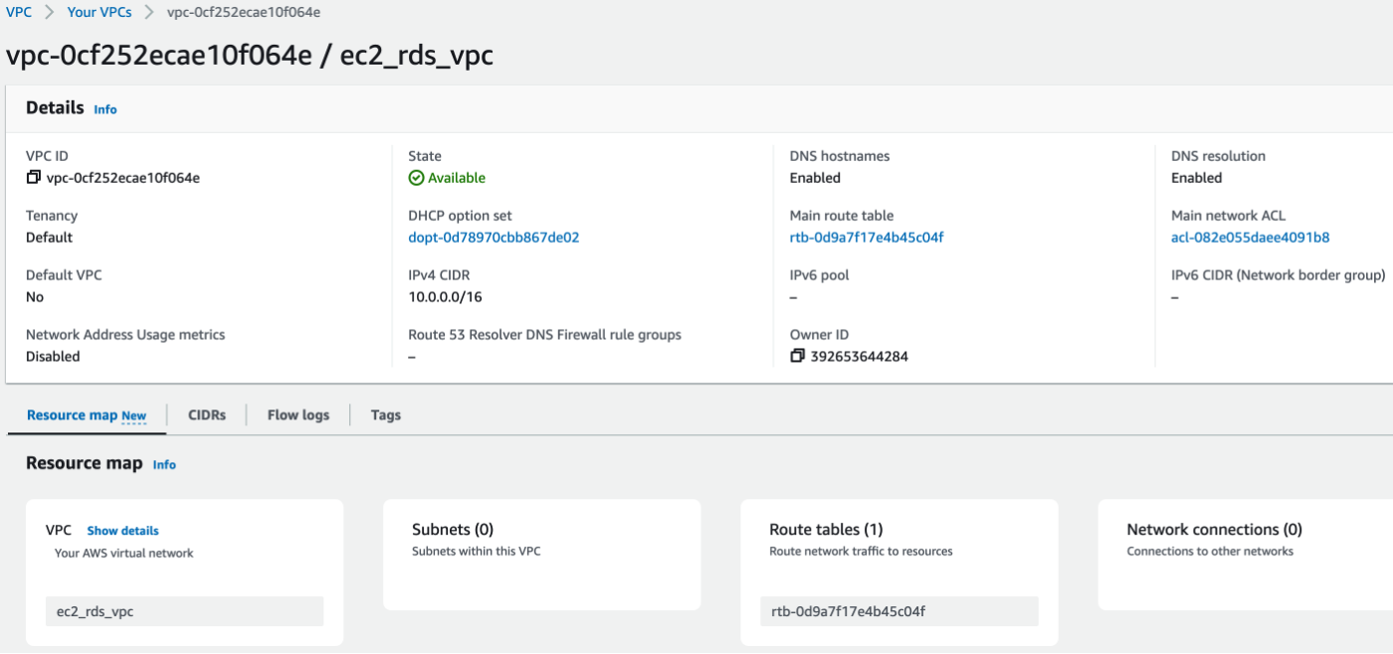Click the Subnets (0) card
Viewport: 1393px width, 654px height.
coord(541,555)
